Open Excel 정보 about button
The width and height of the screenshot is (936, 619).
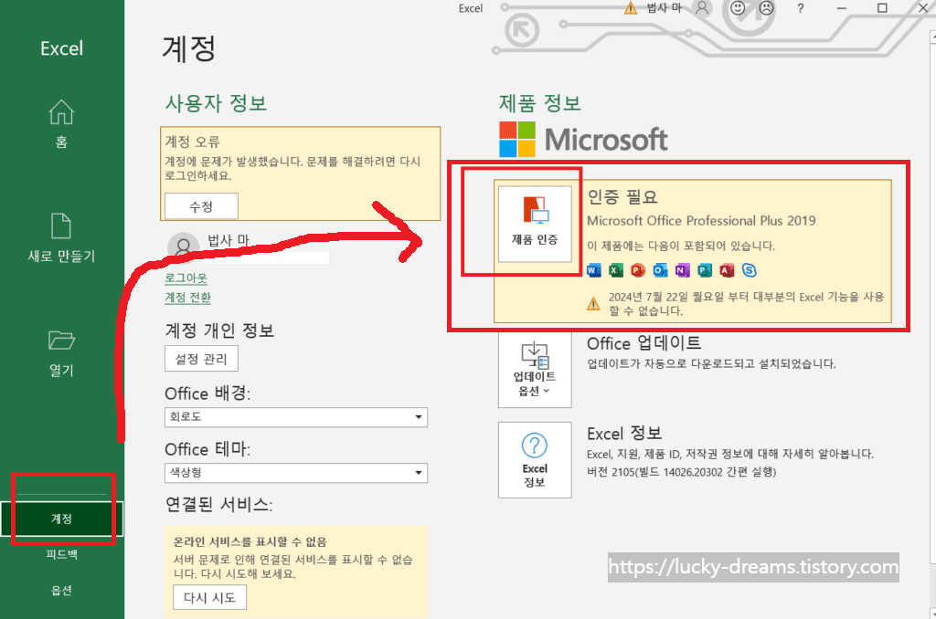coord(535,460)
